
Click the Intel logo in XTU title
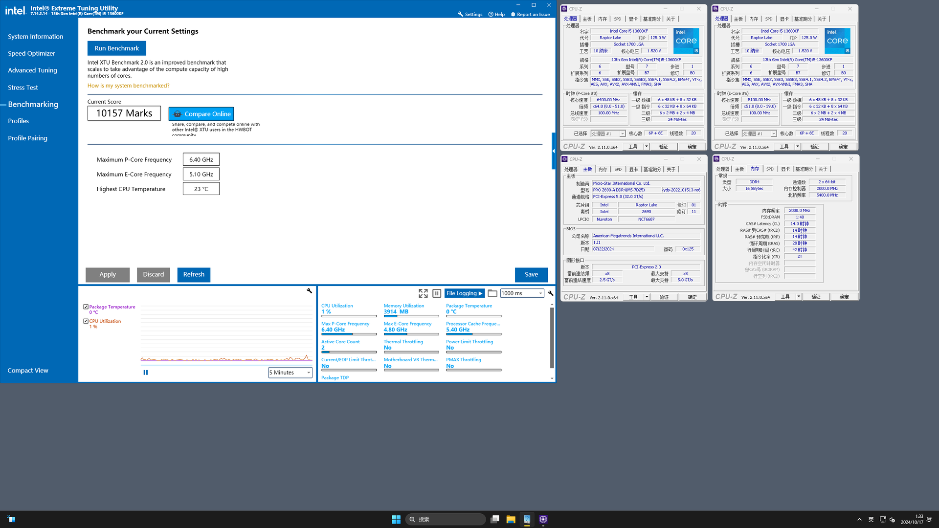[x=16, y=10]
